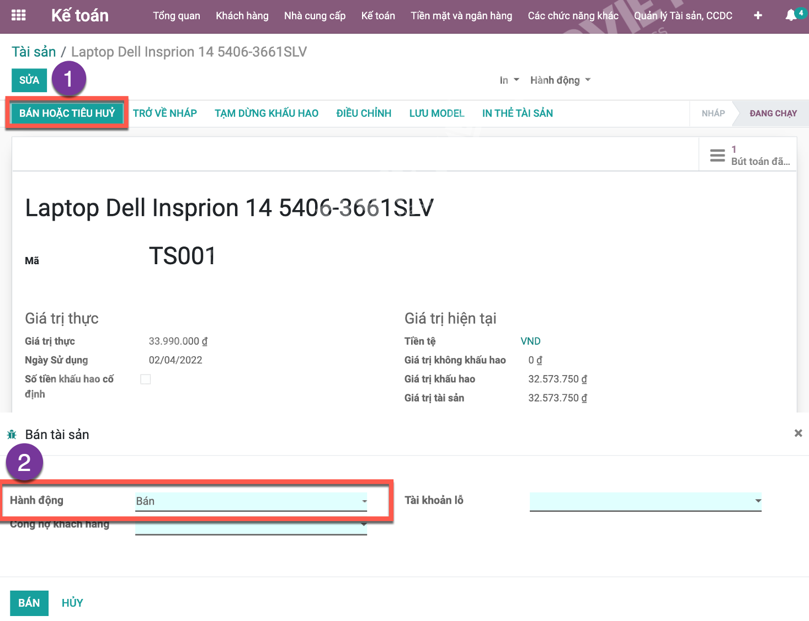Click BÁN HOẶC TIÊU HUỶ button
The width and height of the screenshot is (809, 621).
[x=67, y=113]
